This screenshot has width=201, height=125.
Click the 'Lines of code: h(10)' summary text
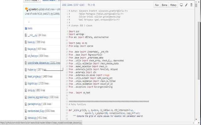click(x=34, y=14)
